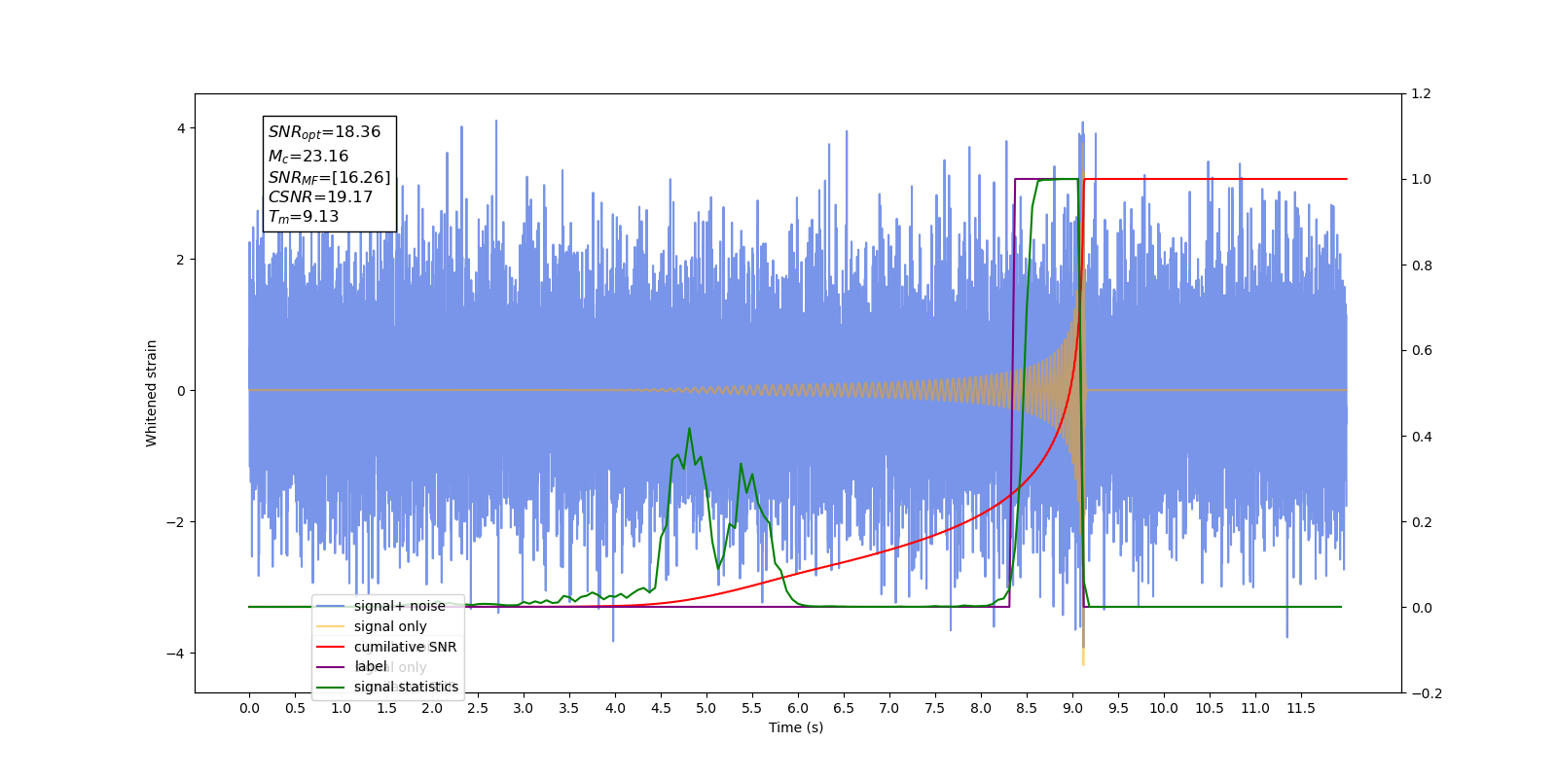Click the right y-axis tick label −0.2

click(x=1427, y=693)
